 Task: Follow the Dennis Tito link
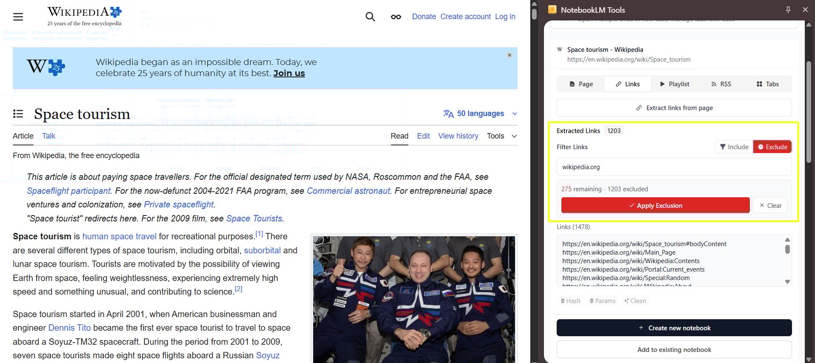click(69, 328)
